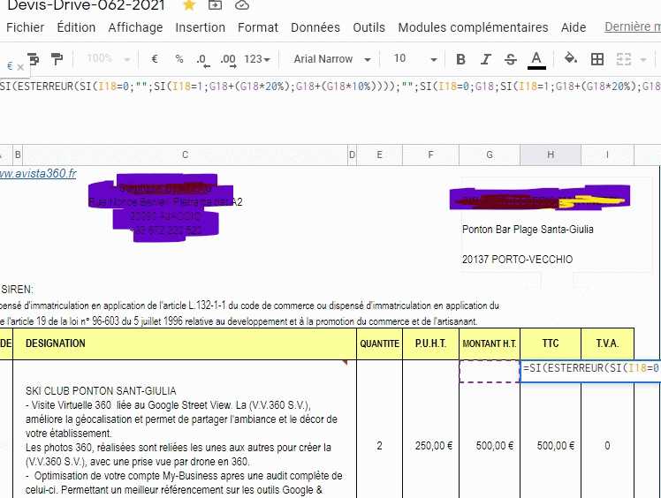Click the move-to-folder icon beside the title
Viewport: 661px width, 498px height.
tap(215, 5)
